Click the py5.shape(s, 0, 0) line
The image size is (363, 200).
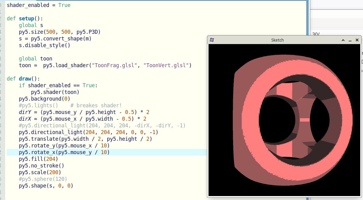coord(46,186)
